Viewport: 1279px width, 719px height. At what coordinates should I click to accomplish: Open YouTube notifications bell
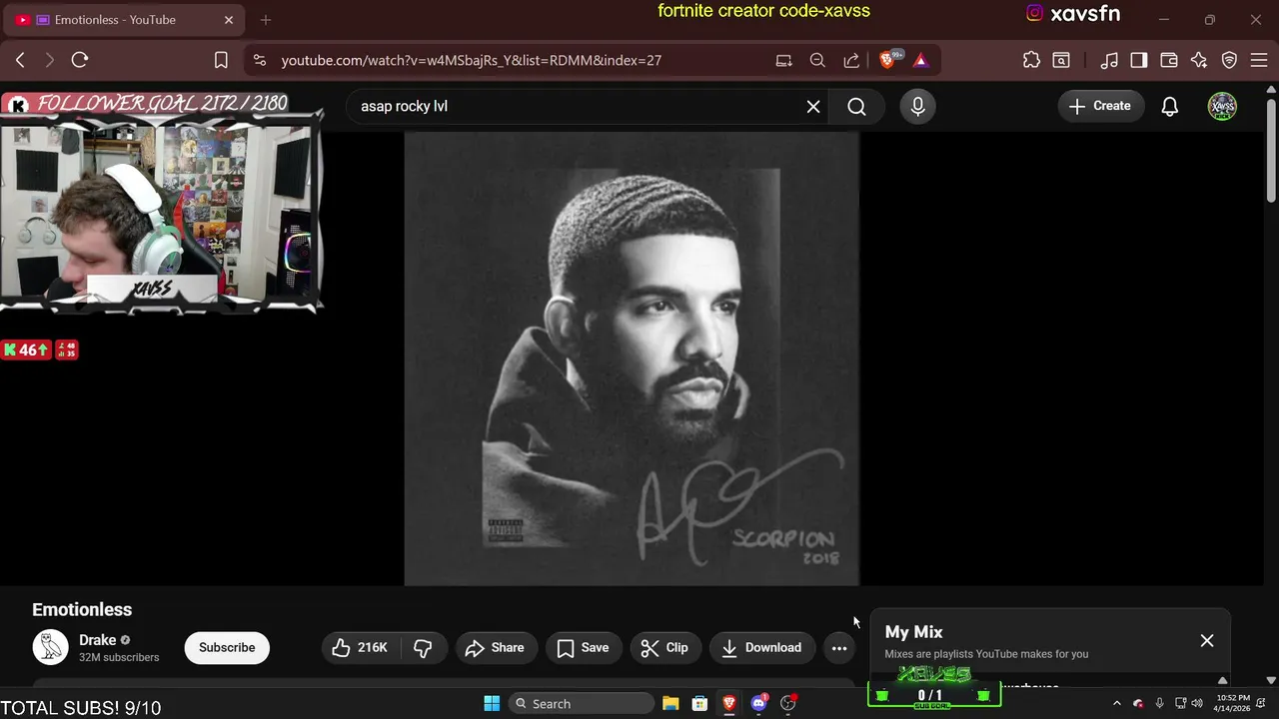pos(1170,106)
